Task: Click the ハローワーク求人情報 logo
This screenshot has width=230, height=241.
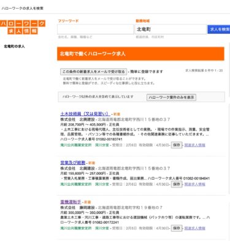Action: 23,27
